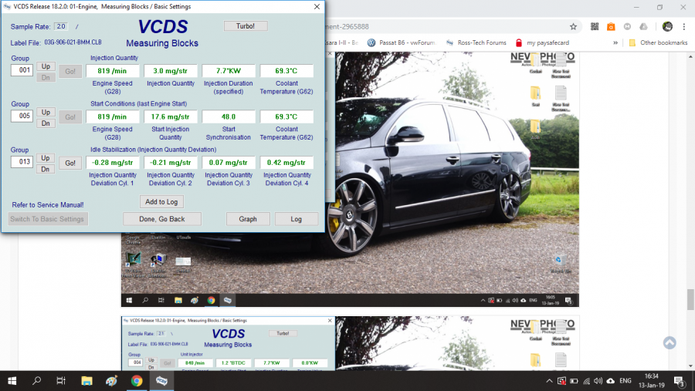Bookmark page with star icon
695x391 pixels.
[x=573, y=26]
